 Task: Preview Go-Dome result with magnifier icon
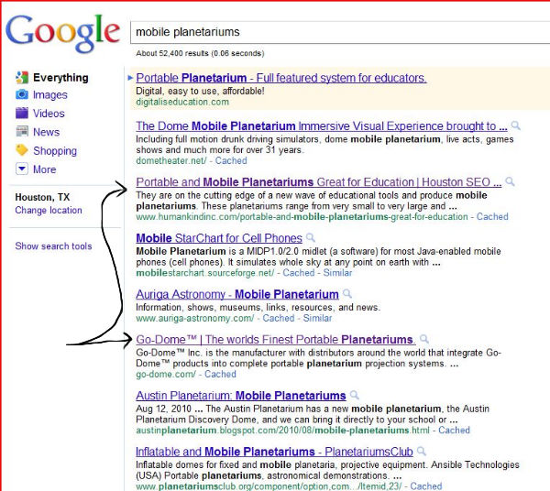(424, 339)
